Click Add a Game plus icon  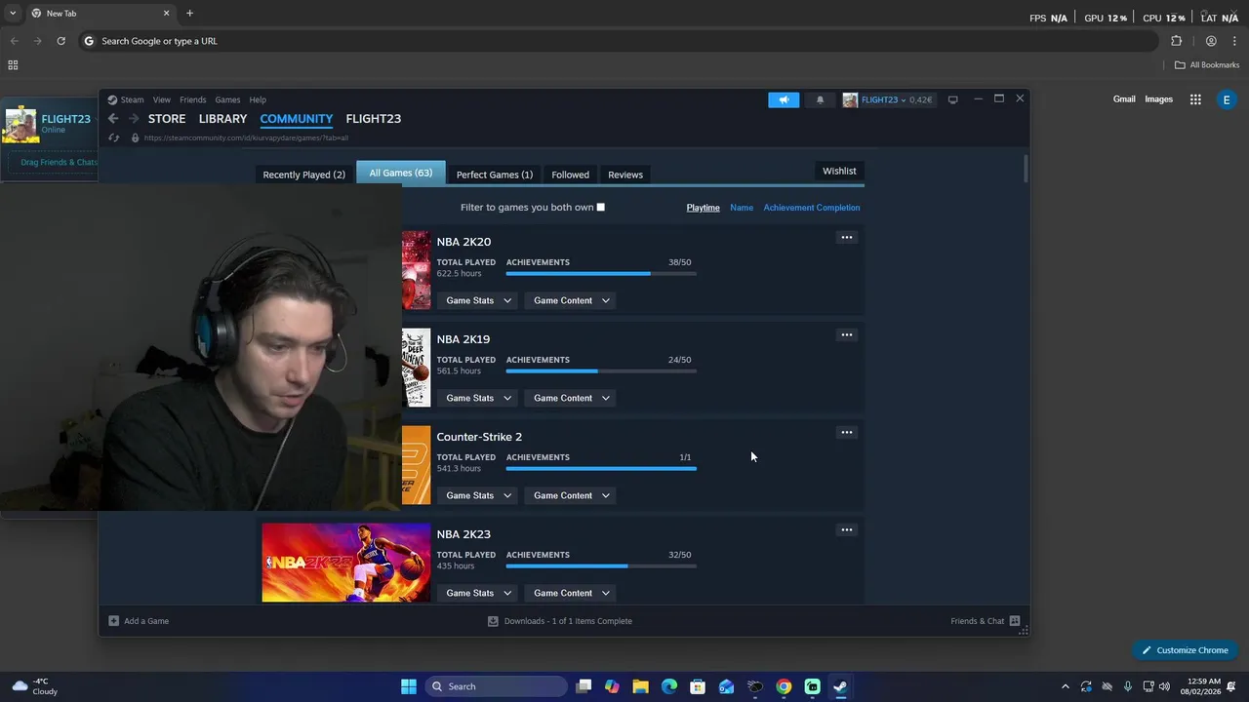point(114,621)
